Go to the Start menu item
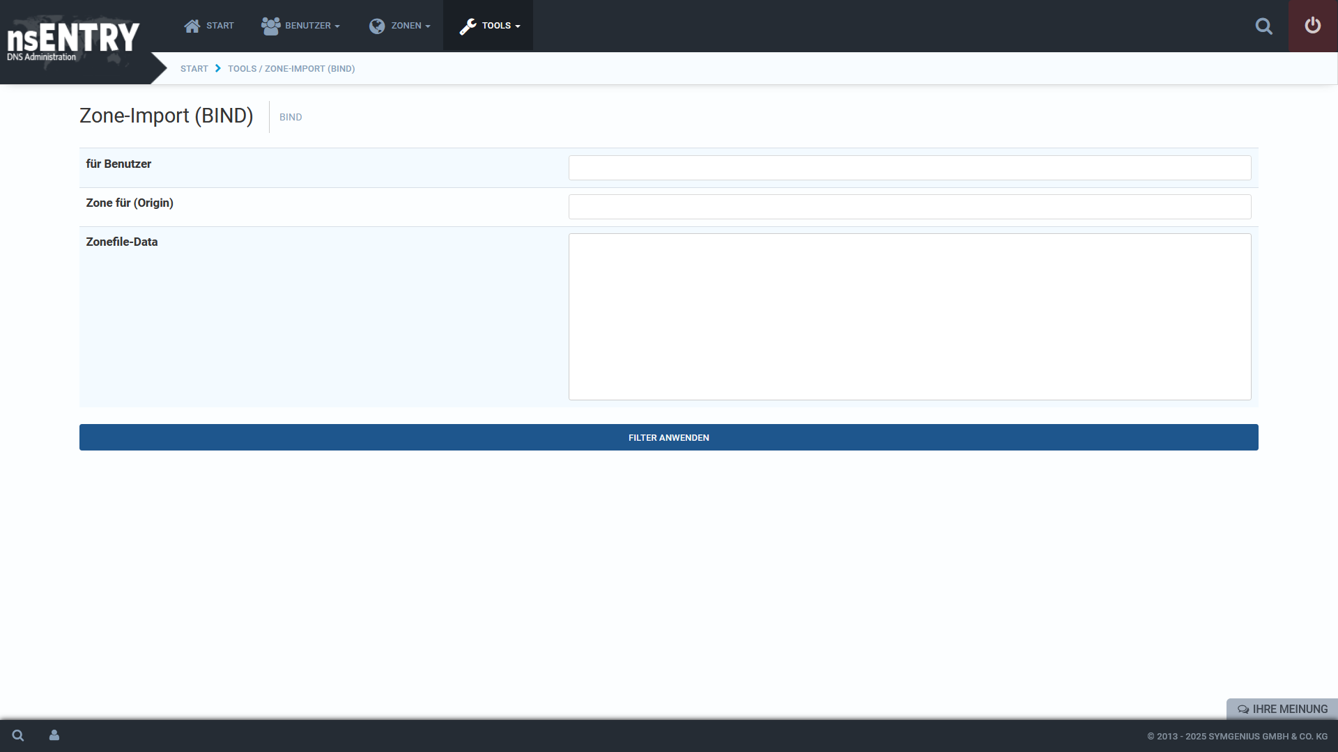 point(220,26)
